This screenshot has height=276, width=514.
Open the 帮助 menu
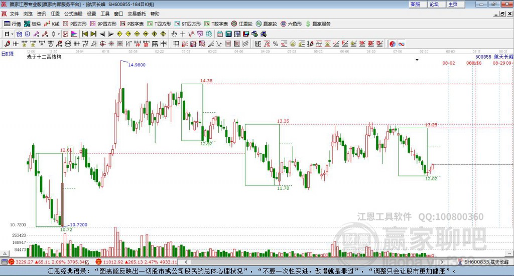[x=155, y=14]
